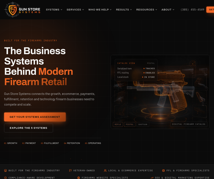Click the trend arrow icon beside SEO & Digital Marketing
Screen dimensions: 214x179
152,178
